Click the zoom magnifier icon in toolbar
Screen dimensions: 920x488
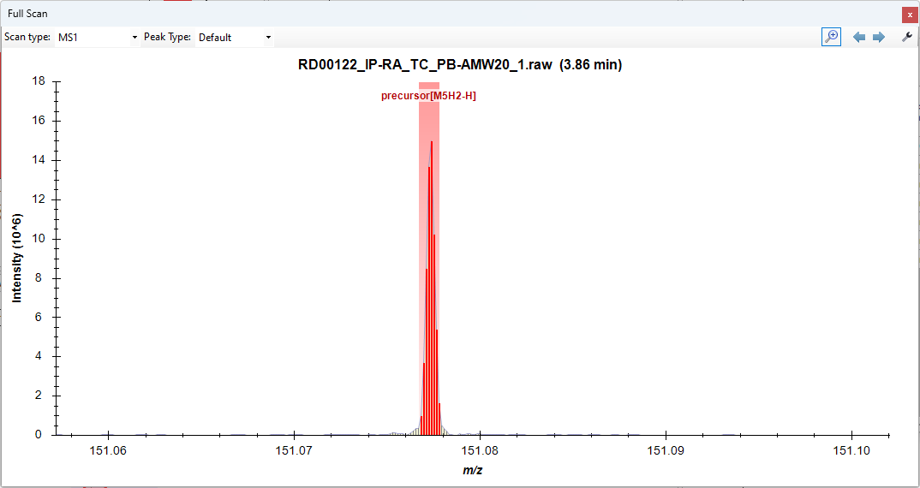(831, 37)
